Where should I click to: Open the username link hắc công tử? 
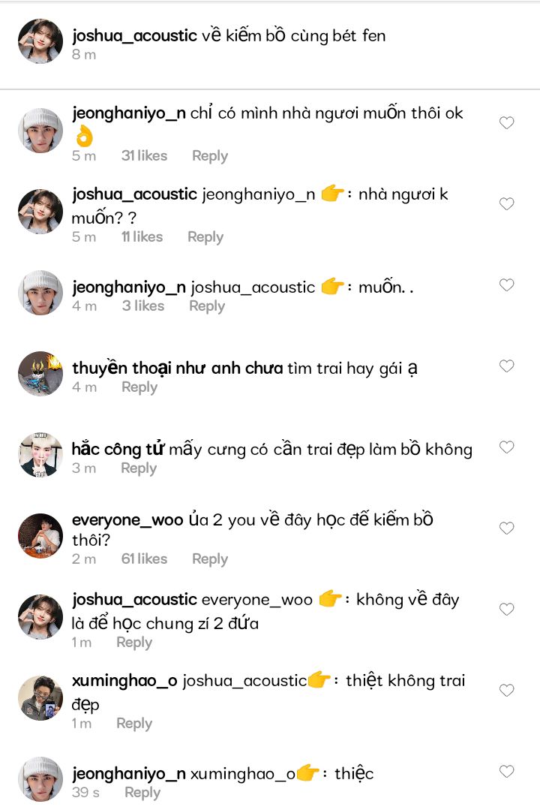(x=118, y=450)
